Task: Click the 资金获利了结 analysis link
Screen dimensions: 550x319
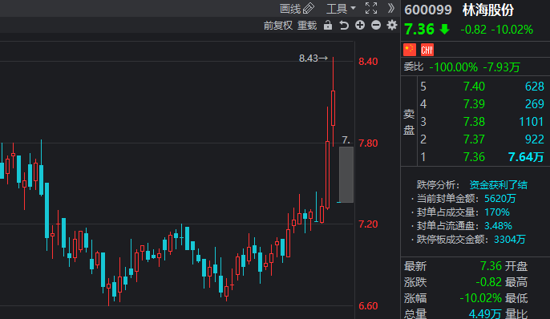Action: click(499, 184)
